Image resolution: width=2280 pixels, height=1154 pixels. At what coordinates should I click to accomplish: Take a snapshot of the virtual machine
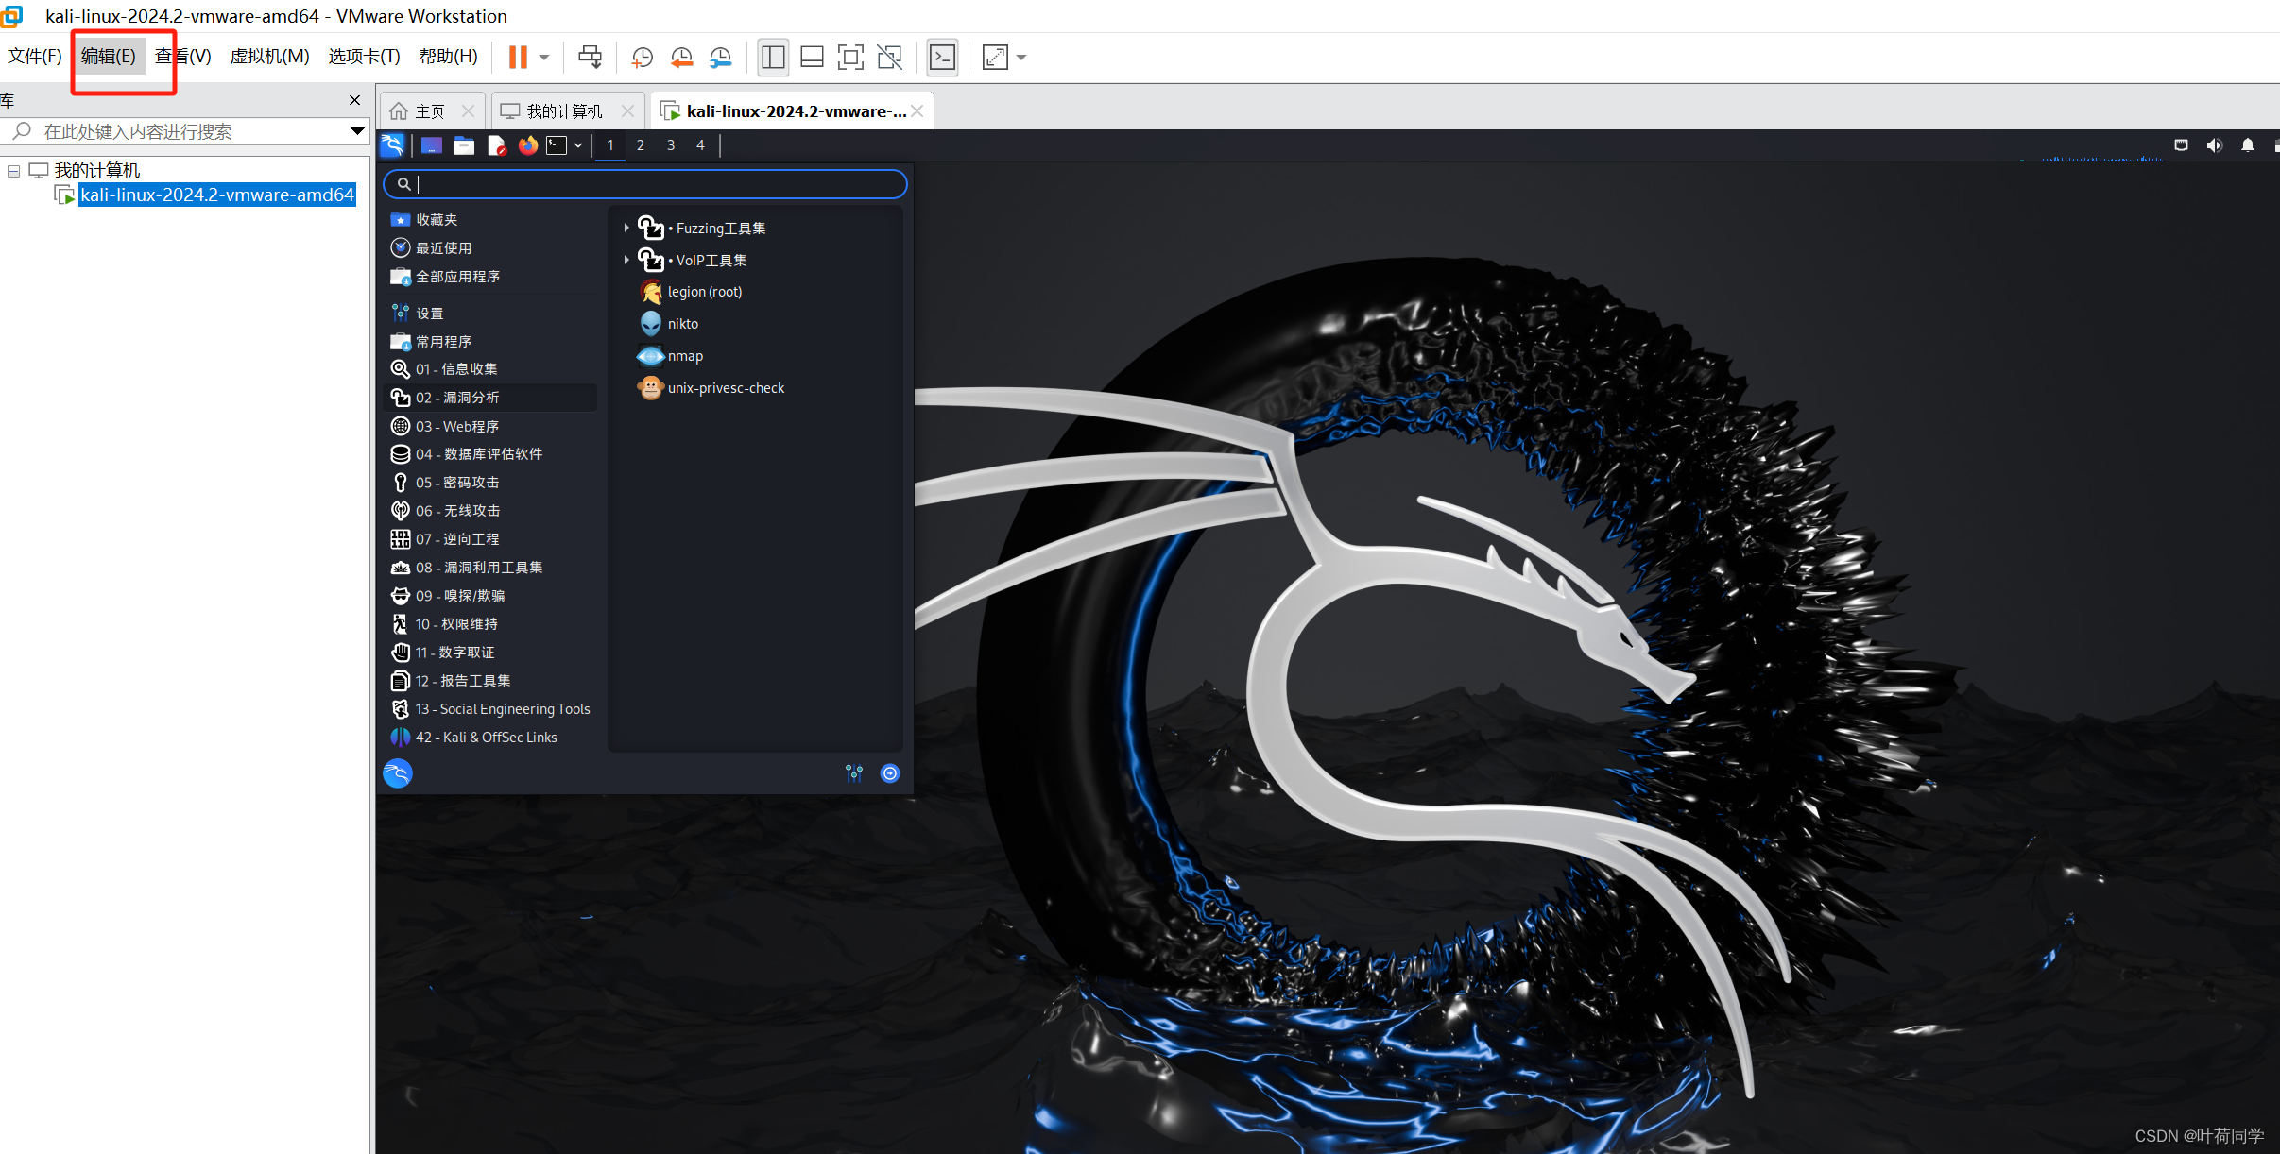coord(643,58)
